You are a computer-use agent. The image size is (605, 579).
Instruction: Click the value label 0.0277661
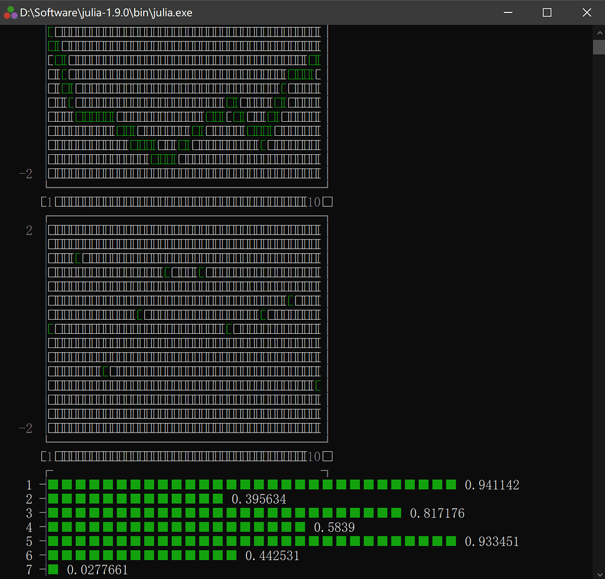96,570
